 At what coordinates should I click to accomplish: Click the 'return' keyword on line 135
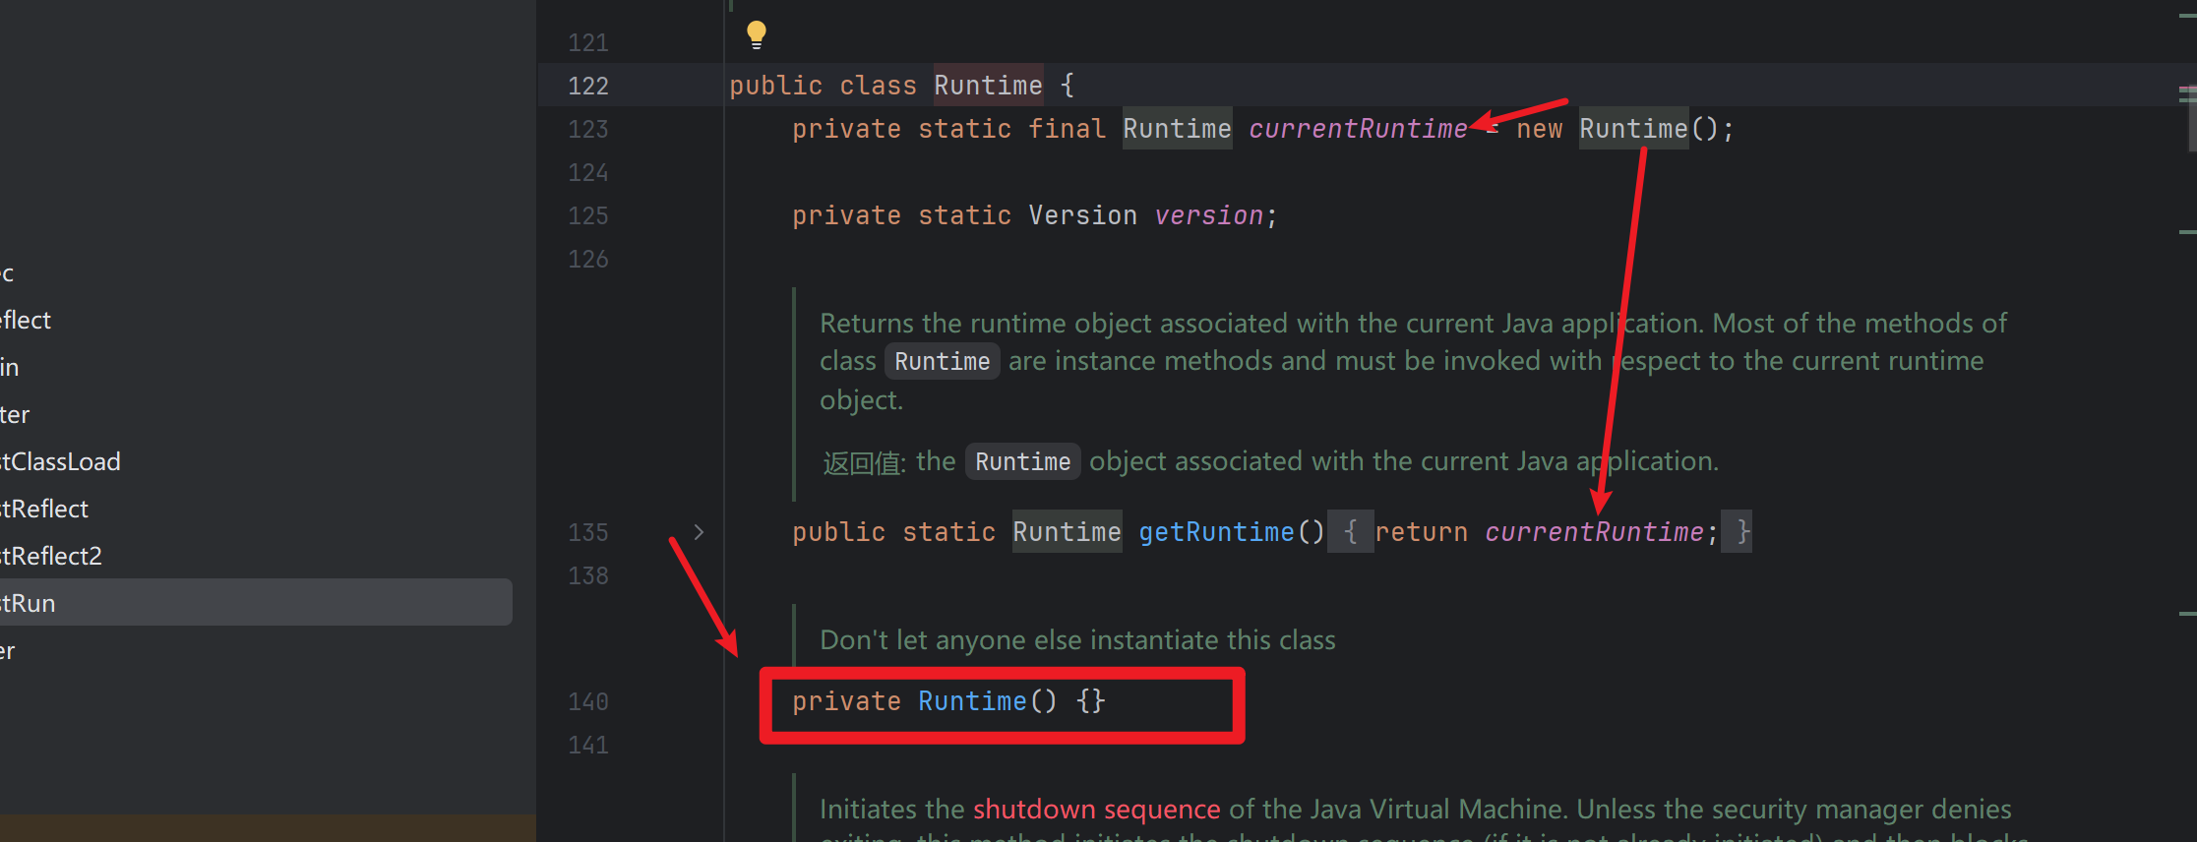point(1421,532)
